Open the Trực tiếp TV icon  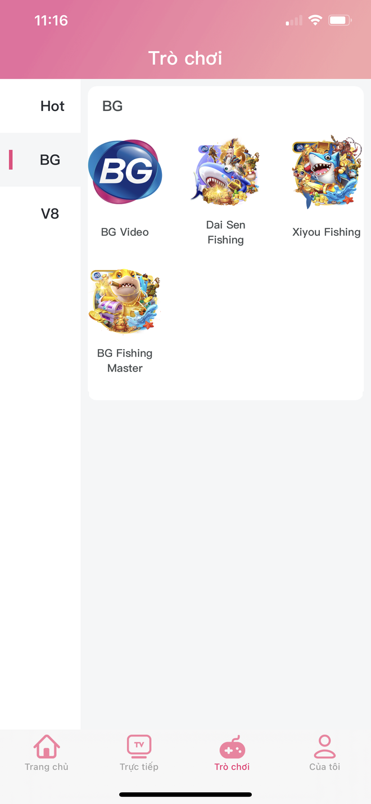(139, 747)
